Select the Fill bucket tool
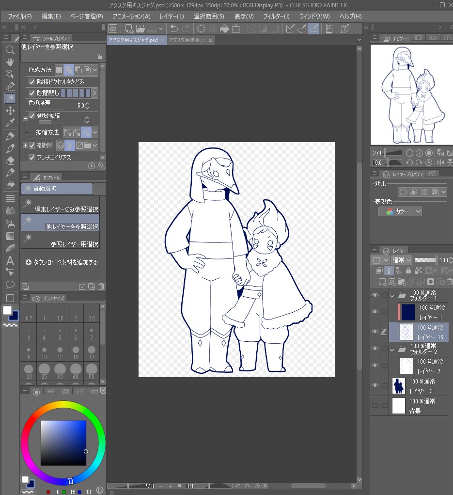This screenshot has height=495, width=453. coord(10,185)
